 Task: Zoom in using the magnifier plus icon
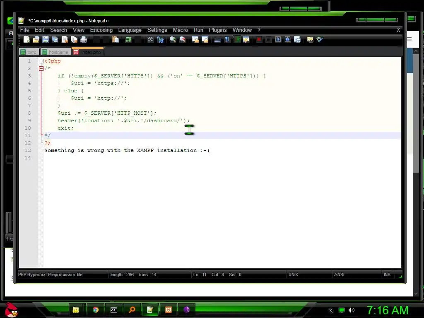tap(173, 39)
